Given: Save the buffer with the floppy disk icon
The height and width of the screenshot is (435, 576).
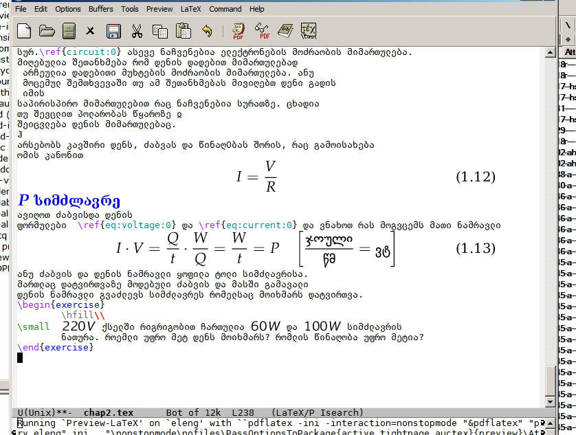Looking at the screenshot, I should [113, 31].
